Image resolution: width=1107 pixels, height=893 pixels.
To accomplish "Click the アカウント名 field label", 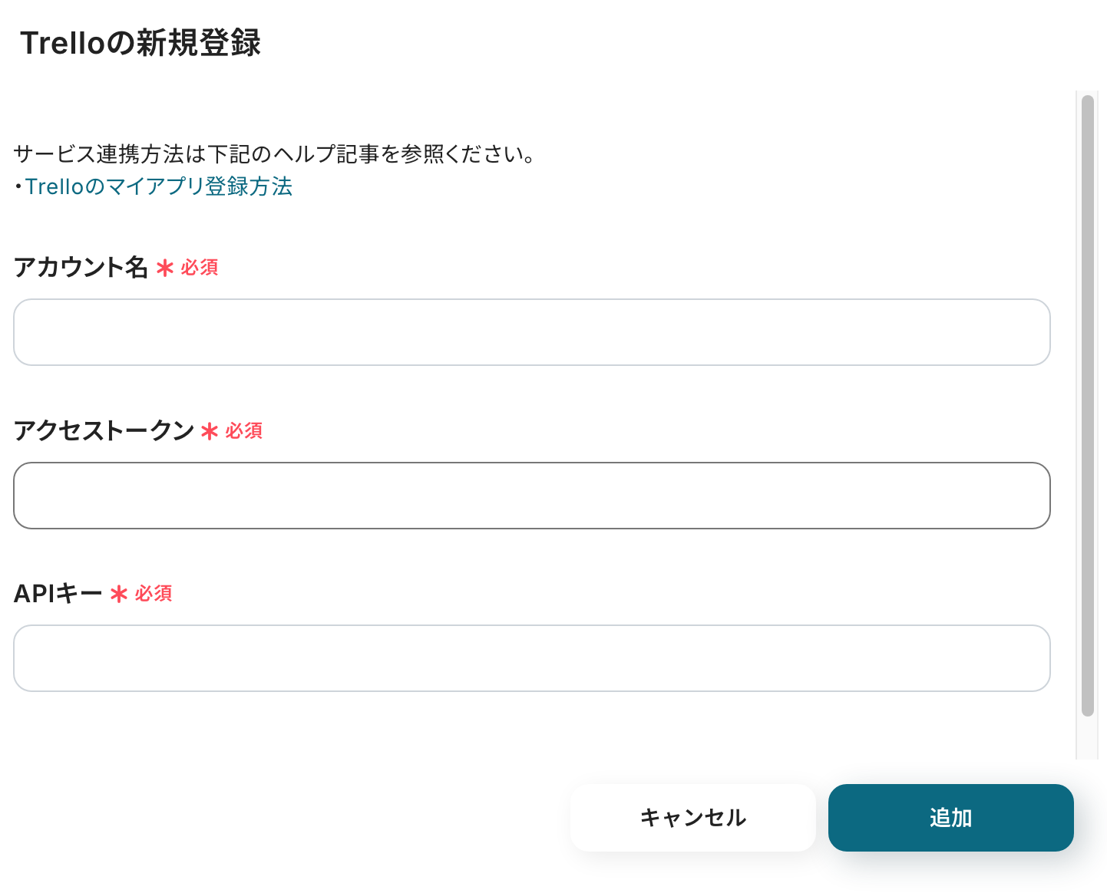I will (x=81, y=267).
